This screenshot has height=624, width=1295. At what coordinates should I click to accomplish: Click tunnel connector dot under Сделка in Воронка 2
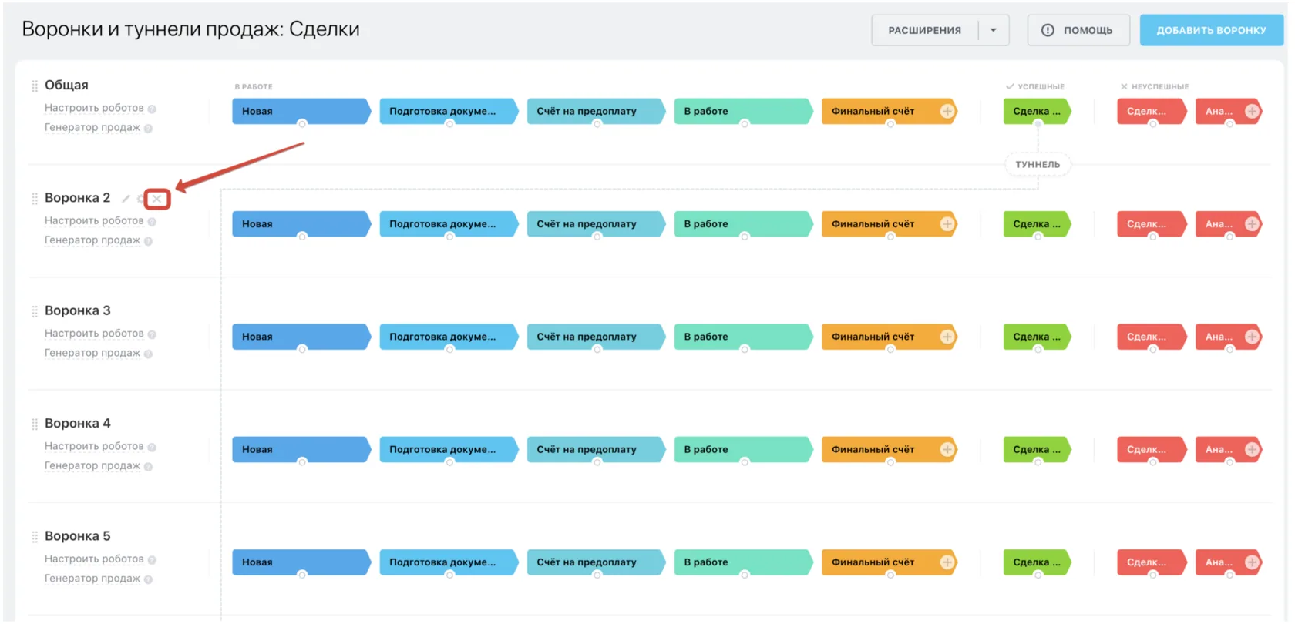[x=1038, y=237]
